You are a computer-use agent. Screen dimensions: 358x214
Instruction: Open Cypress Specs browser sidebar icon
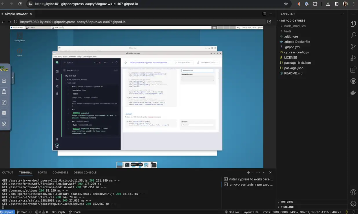point(57,71)
